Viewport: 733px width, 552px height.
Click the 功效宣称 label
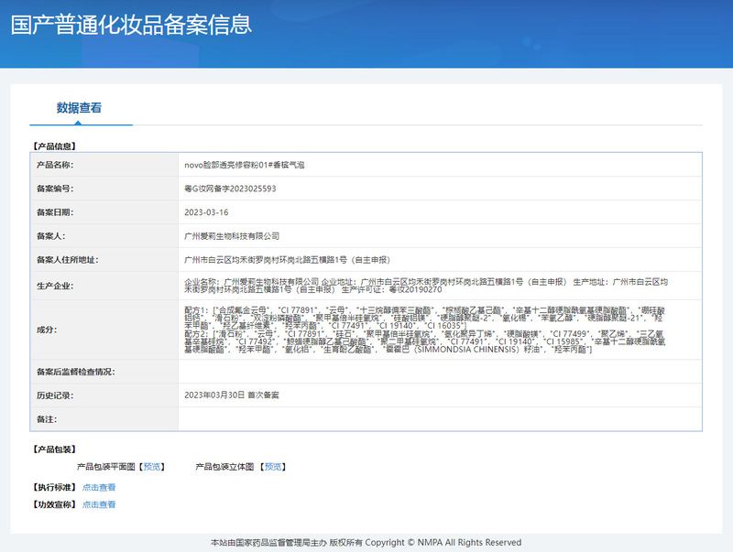pyautogui.click(x=54, y=504)
